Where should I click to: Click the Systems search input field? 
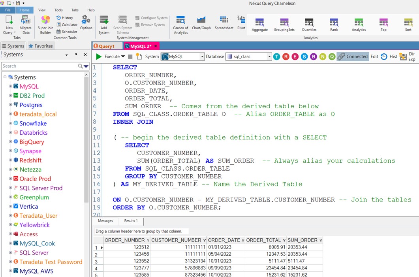39,66
